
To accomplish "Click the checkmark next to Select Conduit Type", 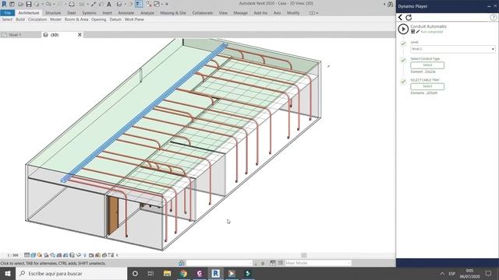I will coord(403,60).
